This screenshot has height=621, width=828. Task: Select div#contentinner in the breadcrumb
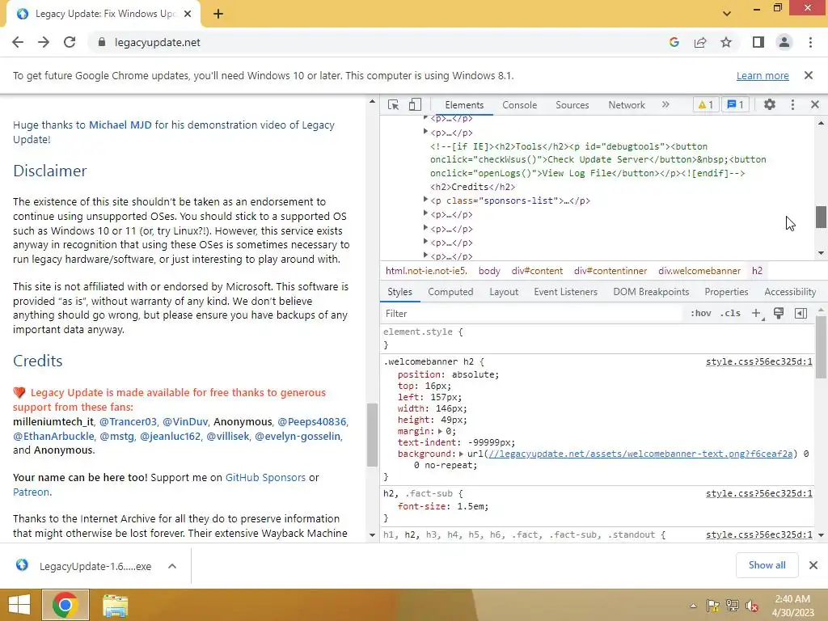tap(610, 270)
